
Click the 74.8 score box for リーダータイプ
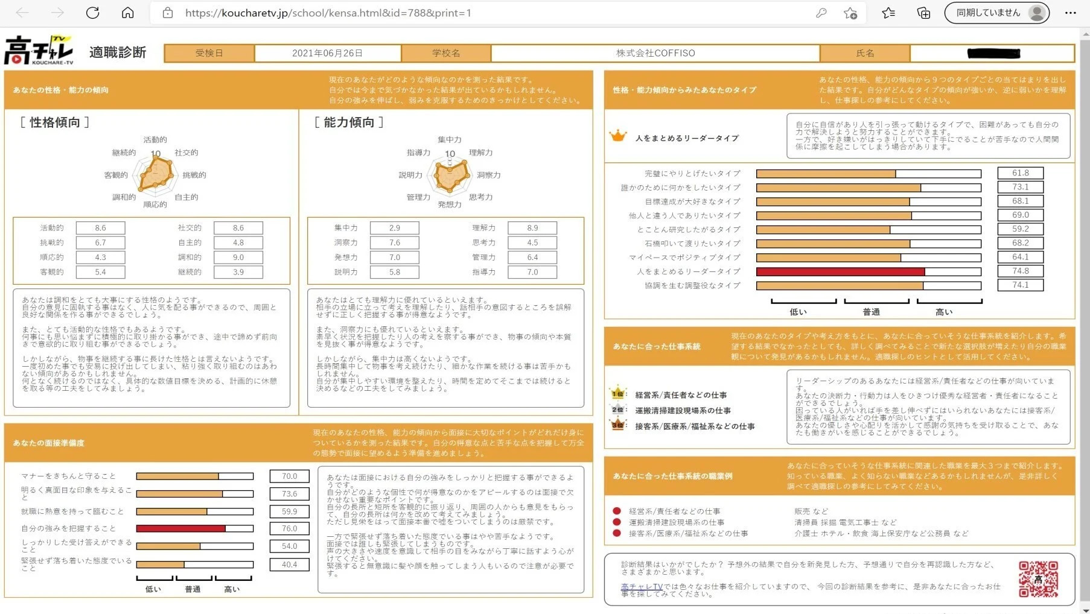coord(1020,271)
